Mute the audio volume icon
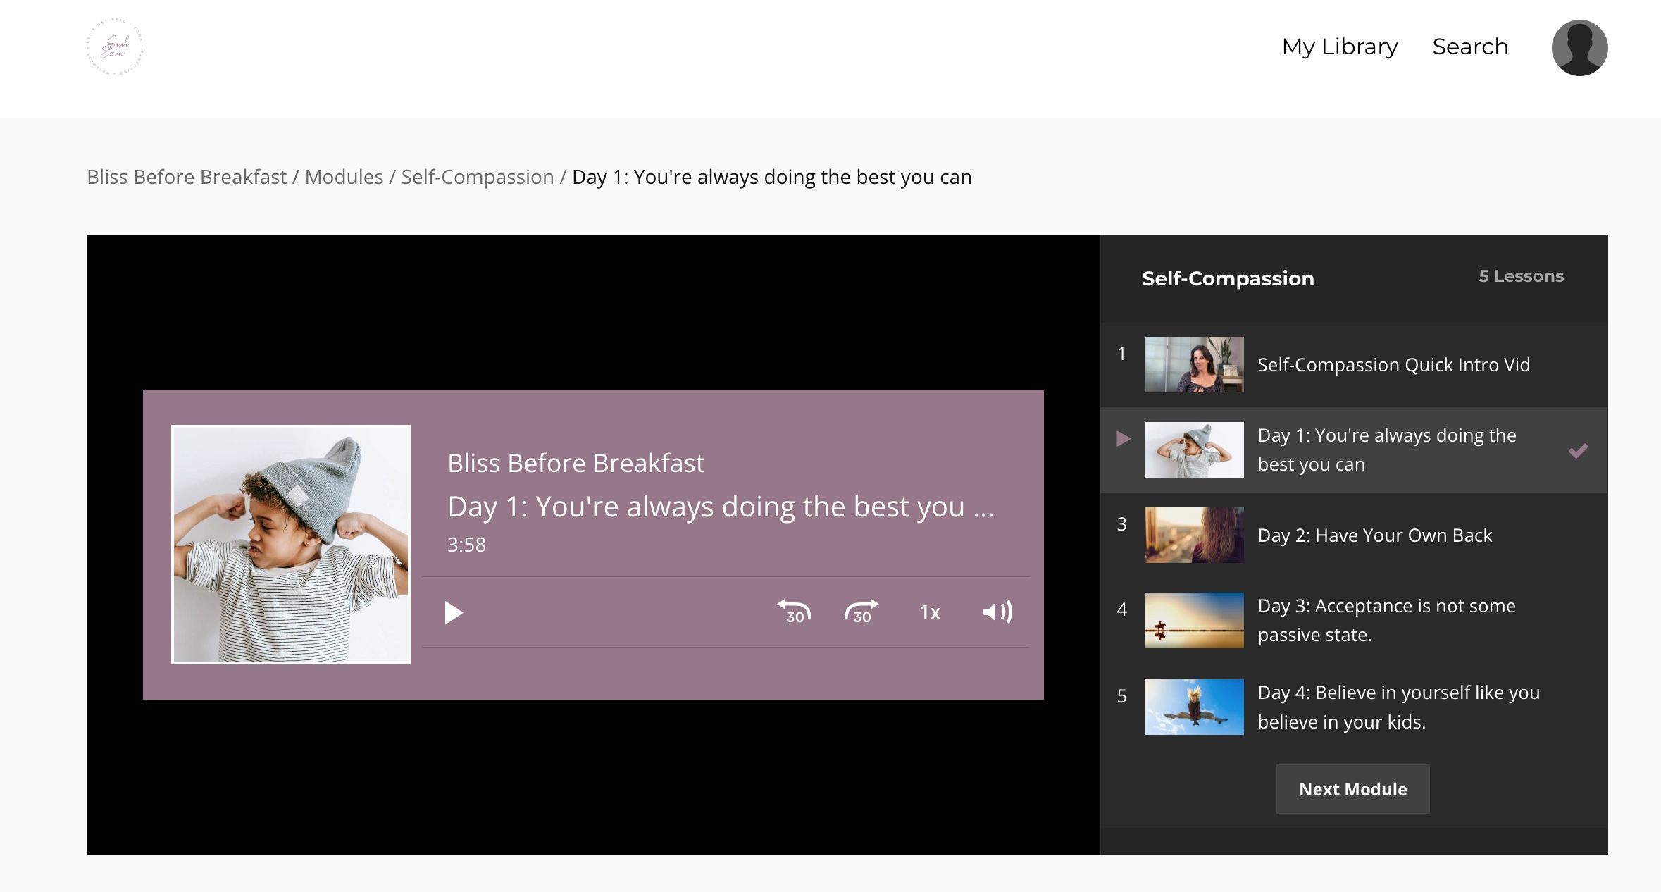1661x892 pixels. point(997,612)
